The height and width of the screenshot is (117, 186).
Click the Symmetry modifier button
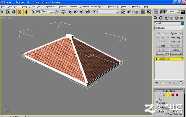click(x=176, y=33)
